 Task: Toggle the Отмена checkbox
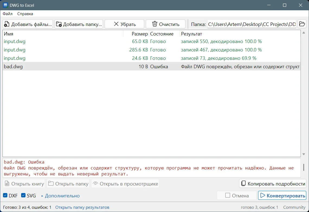(228, 195)
